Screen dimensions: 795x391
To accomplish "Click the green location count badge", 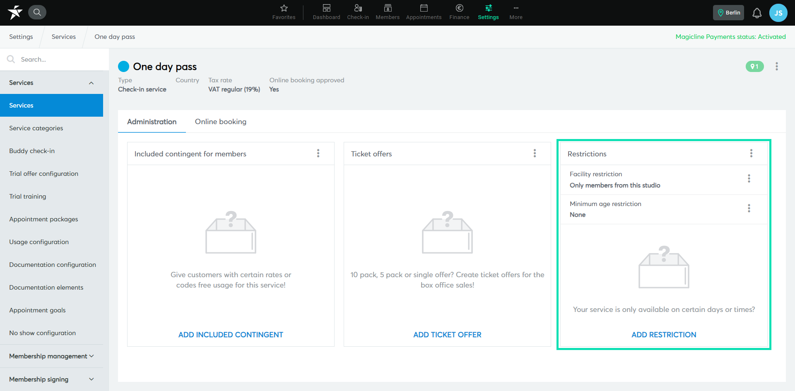I will pos(754,66).
